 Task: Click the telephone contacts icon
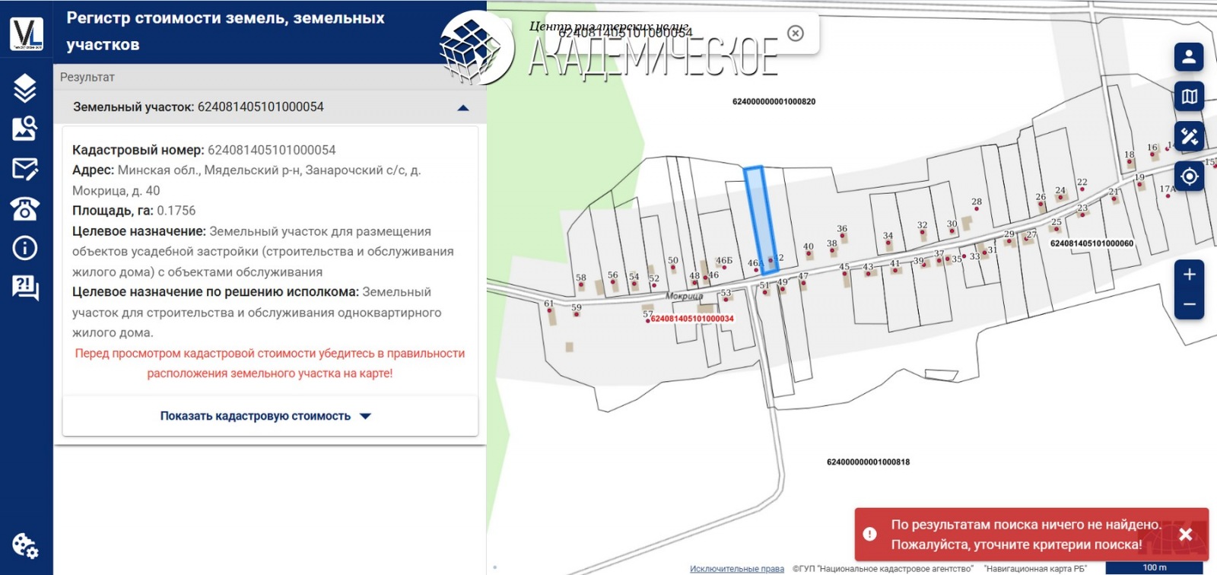pyautogui.click(x=25, y=208)
